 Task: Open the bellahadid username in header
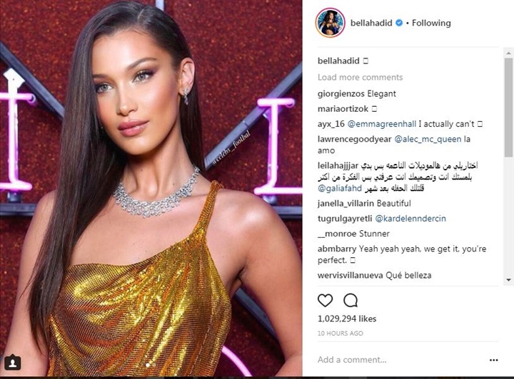pyautogui.click(x=371, y=23)
